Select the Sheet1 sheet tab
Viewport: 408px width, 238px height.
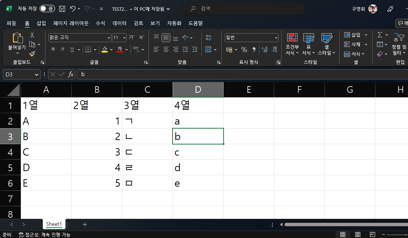[x=54, y=224]
